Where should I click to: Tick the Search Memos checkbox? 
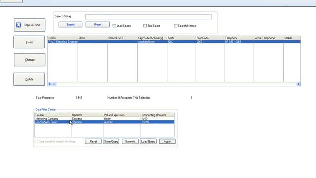(x=176, y=26)
